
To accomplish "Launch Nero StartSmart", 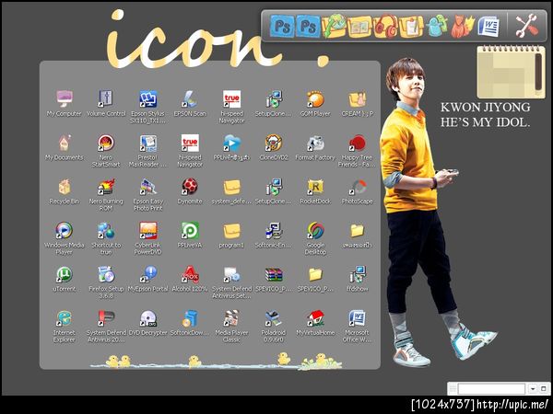I will (106, 150).
